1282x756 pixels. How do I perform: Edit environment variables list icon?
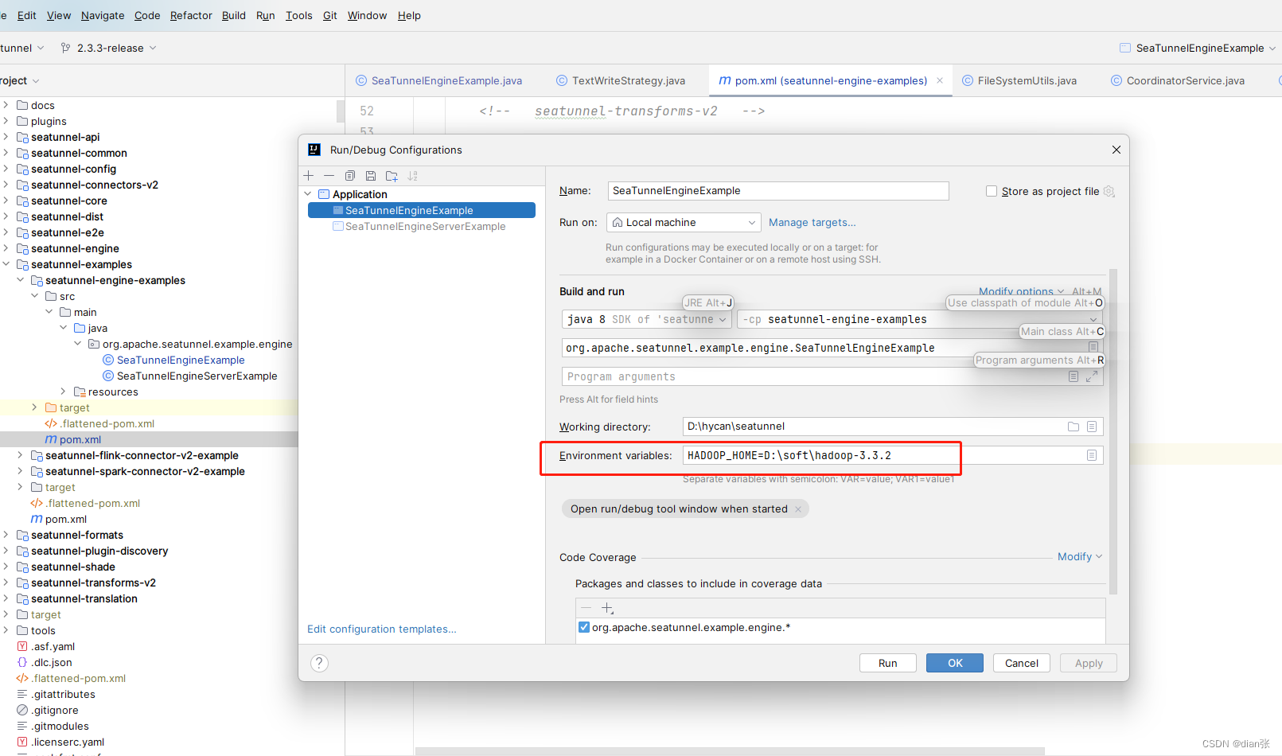(x=1092, y=455)
